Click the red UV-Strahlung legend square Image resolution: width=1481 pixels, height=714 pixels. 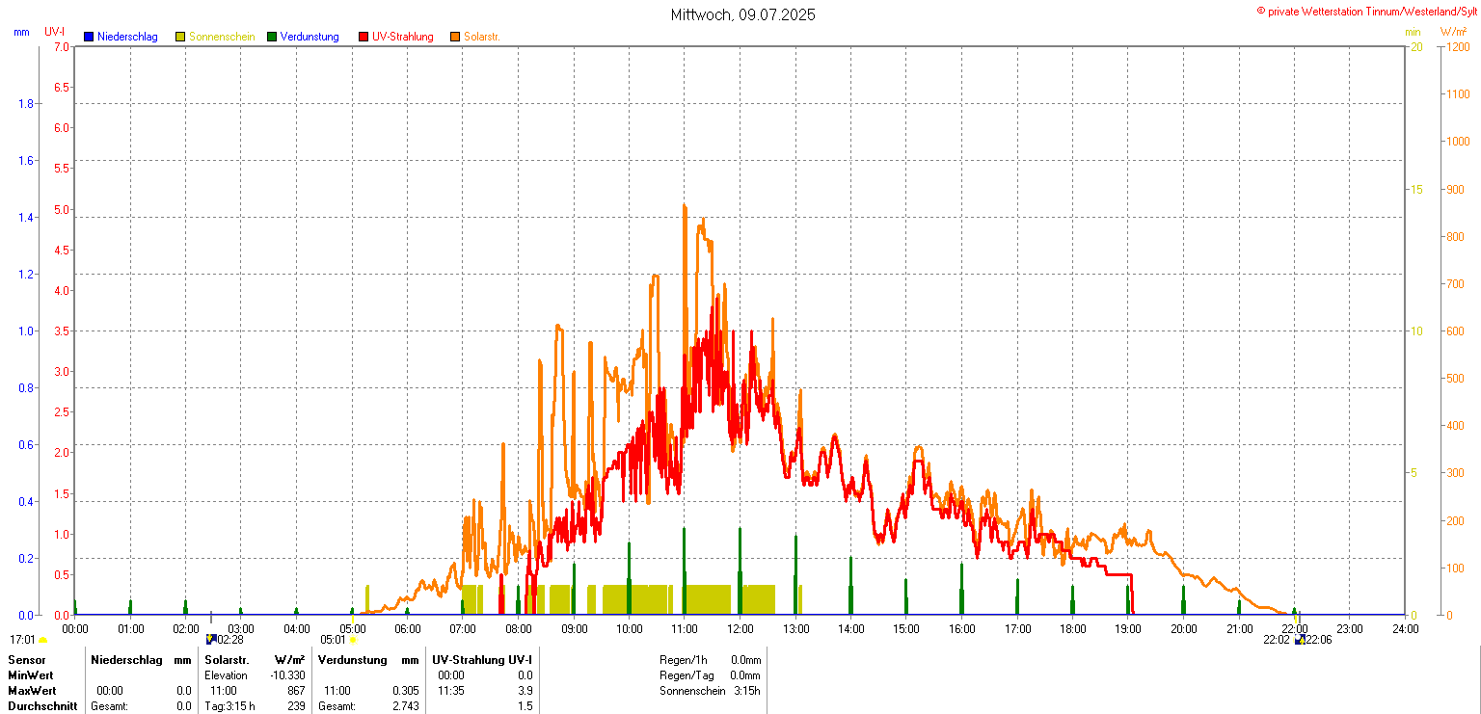[x=364, y=37]
